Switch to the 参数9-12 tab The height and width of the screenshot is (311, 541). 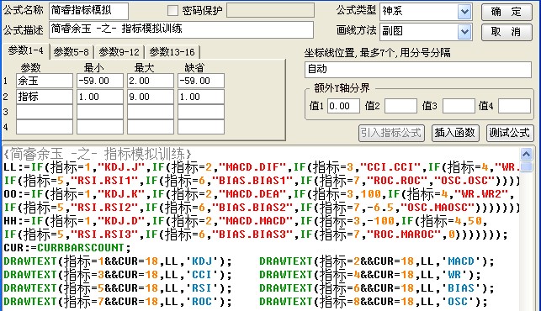pos(119,52)
